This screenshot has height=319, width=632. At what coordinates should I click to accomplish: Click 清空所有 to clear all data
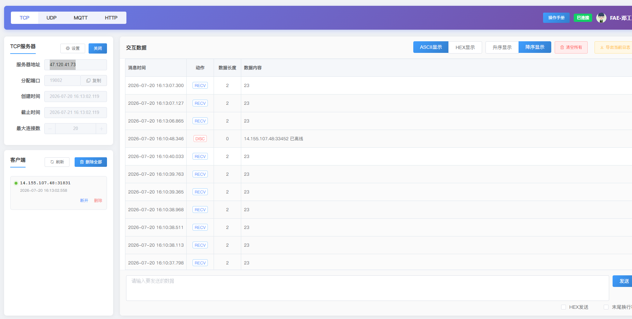tap(571, 47)
